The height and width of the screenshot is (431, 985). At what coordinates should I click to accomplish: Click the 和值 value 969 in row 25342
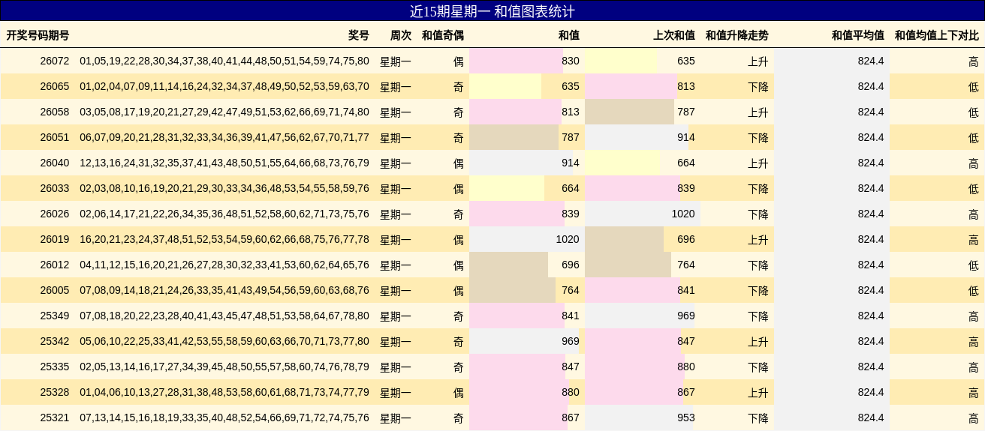[x=571, y=341]
